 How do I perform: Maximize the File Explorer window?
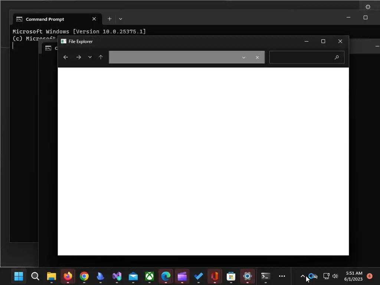(323, 42)
